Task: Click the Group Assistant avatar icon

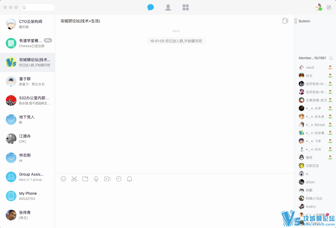Action: (11, 177)
